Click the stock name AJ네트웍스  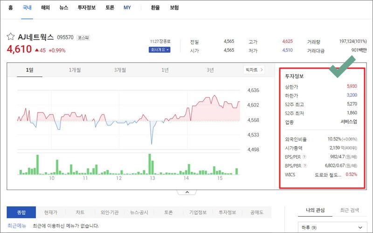point(36,37)
